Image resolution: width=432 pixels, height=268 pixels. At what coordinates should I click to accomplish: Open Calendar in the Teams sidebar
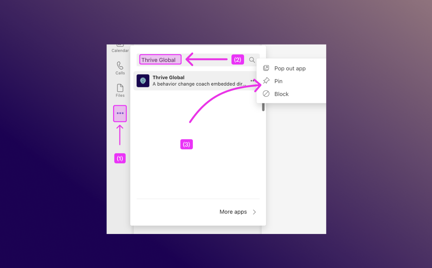(120, 48)
